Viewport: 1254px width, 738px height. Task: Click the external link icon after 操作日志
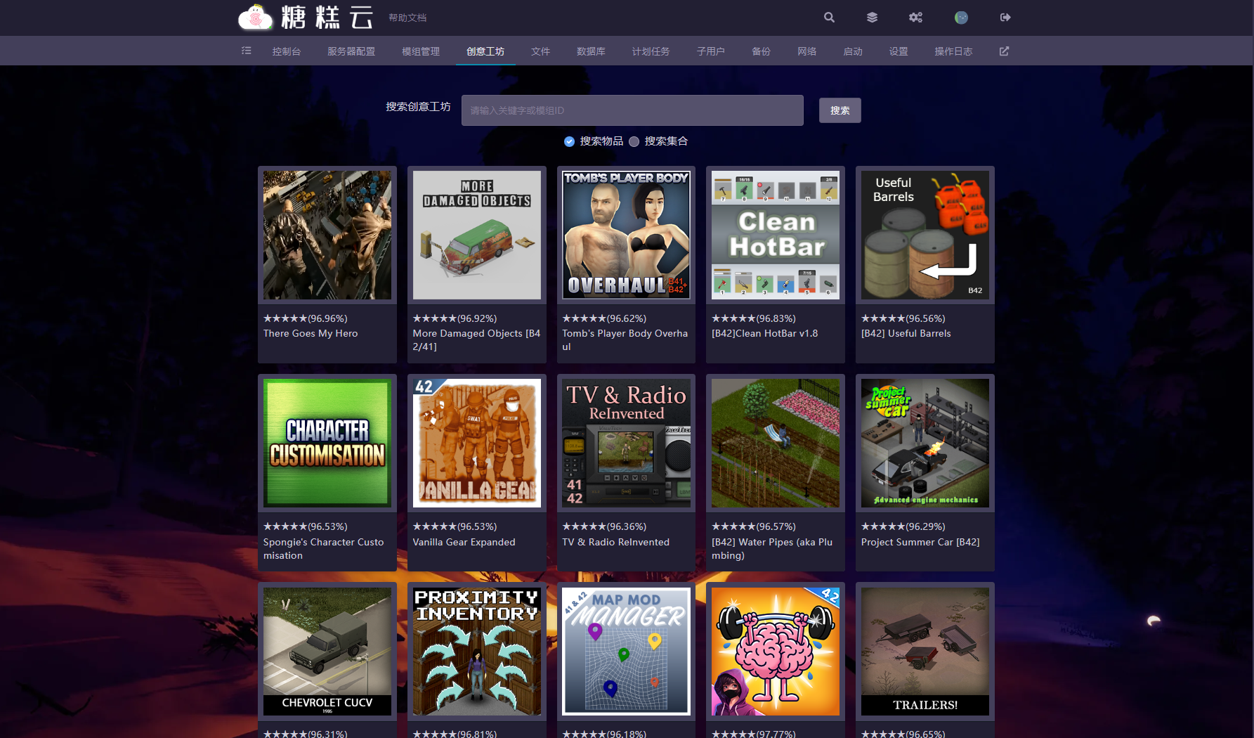[x=1004, y=51]
